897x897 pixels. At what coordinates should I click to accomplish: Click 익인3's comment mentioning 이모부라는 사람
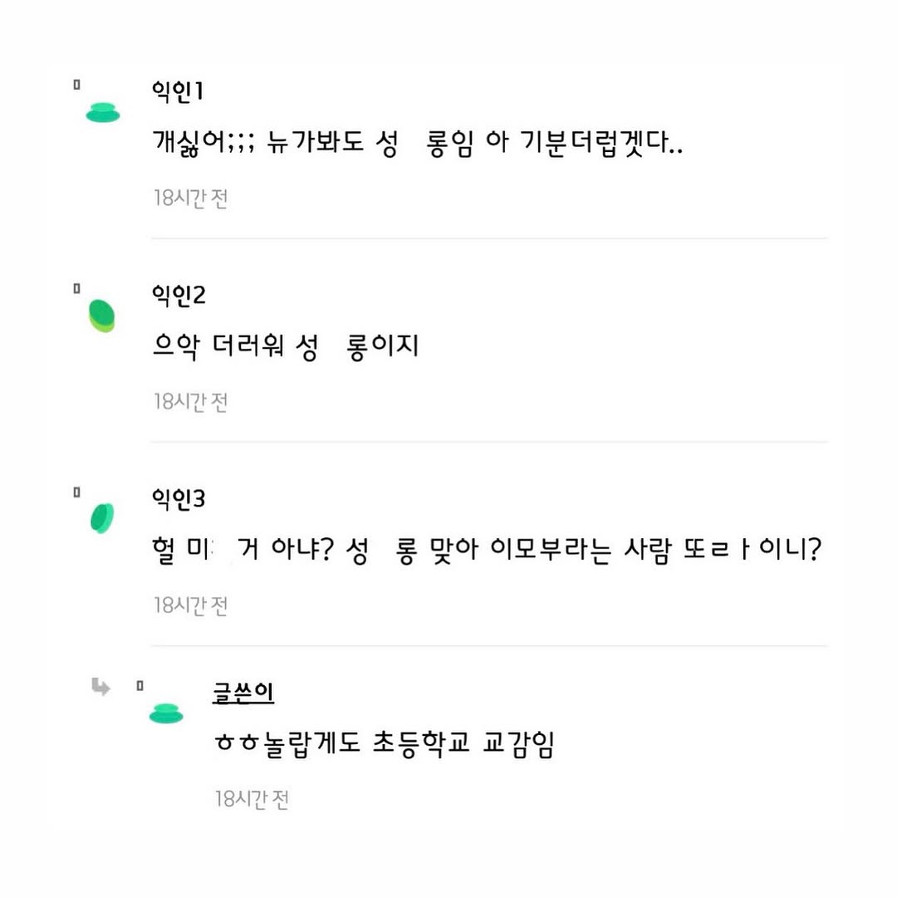pos(487,551)
